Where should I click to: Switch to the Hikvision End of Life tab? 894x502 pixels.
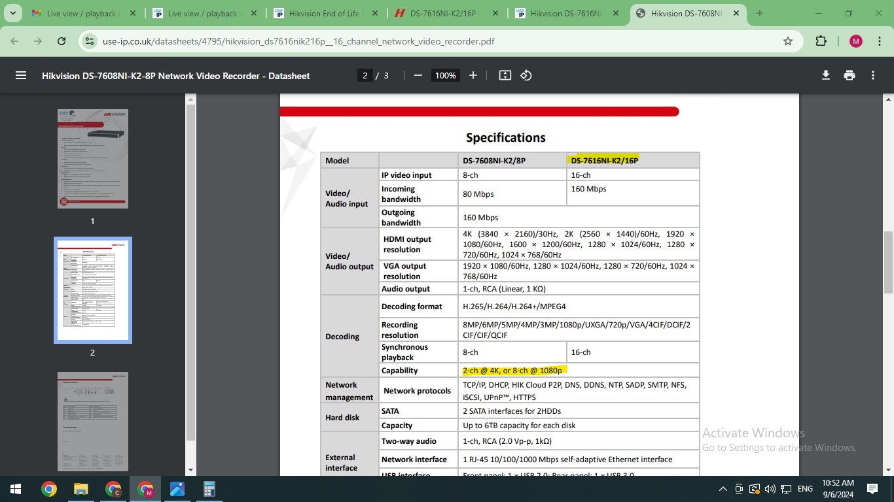click(x=325, y=13)
